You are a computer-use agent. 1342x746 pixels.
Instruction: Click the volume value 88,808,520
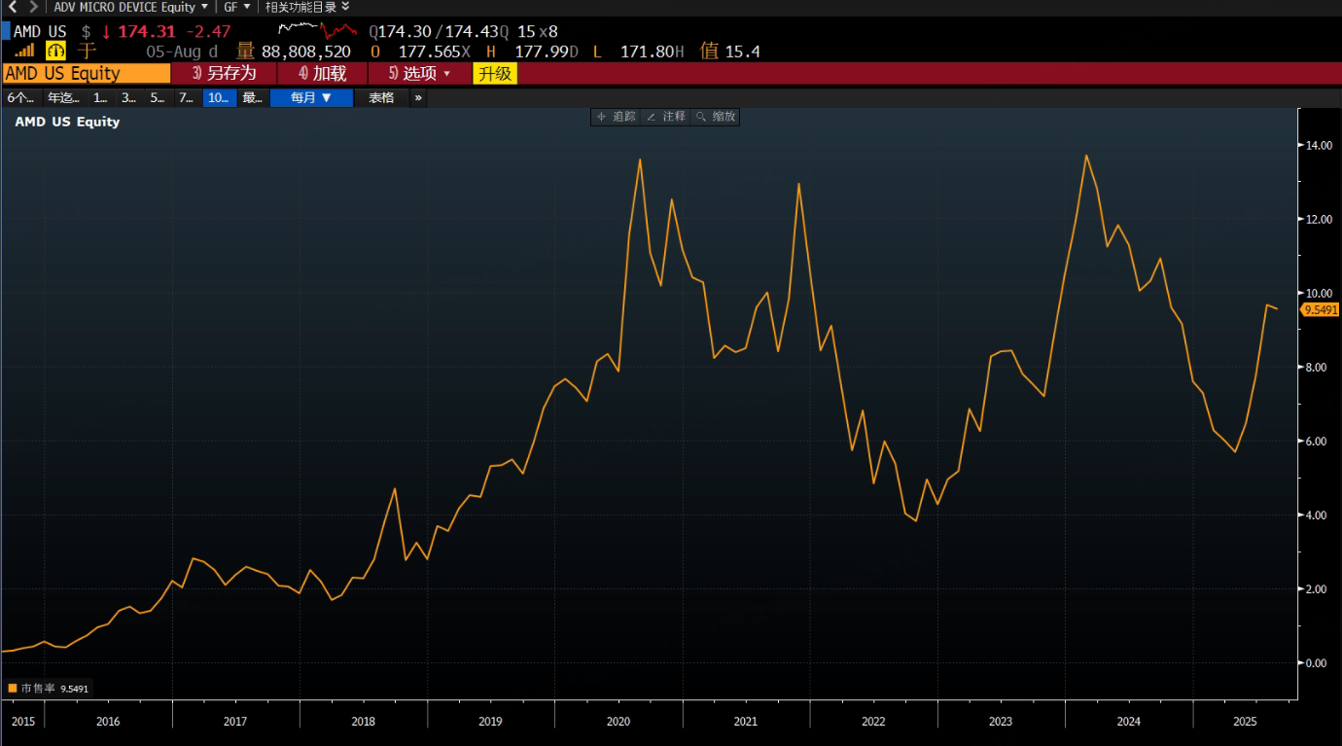pos(306,52)
